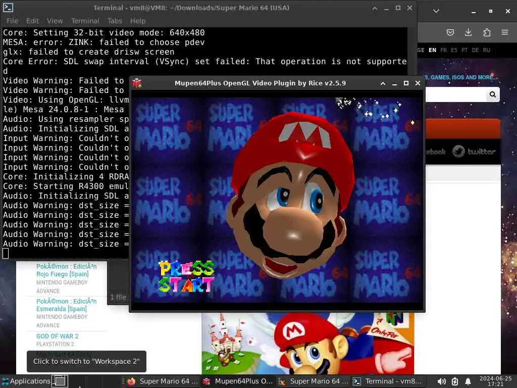Open Terminal View menu
Image resolution: width=517 pixels, height=388 pixels.
tap(55, 21)
